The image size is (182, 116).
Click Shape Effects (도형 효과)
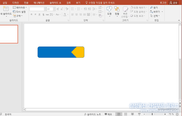point(138,16)
